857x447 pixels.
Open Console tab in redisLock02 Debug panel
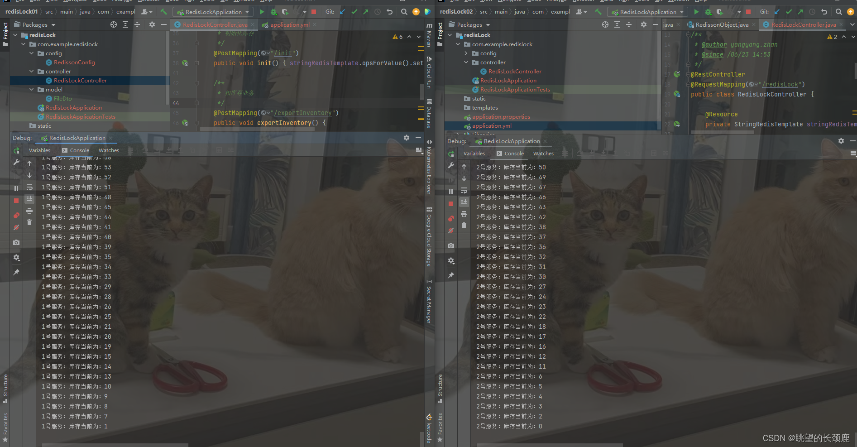510,154
